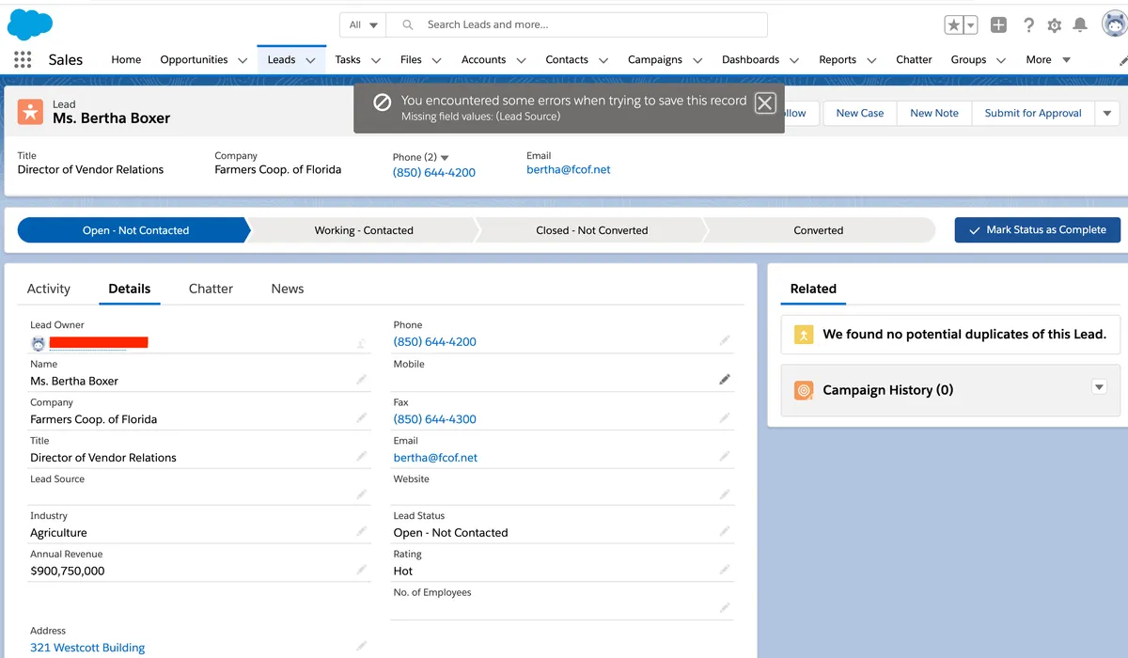Screen dimensions: 1128x658
Task: Edit the Annual Revenue pencil icon
Action: point(362,570)
